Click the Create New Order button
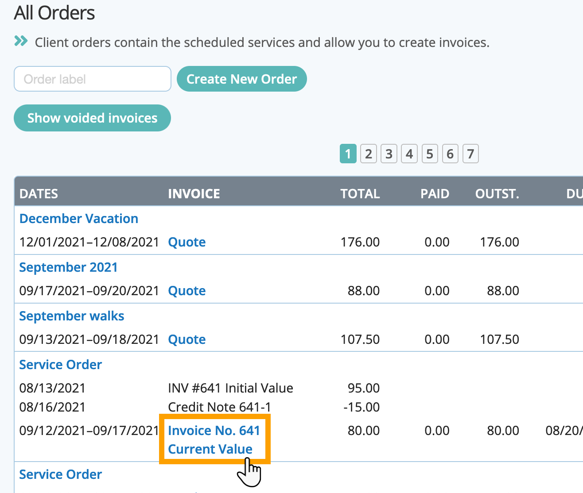Screen dimensions: 583x493 (x=241, y=79)
